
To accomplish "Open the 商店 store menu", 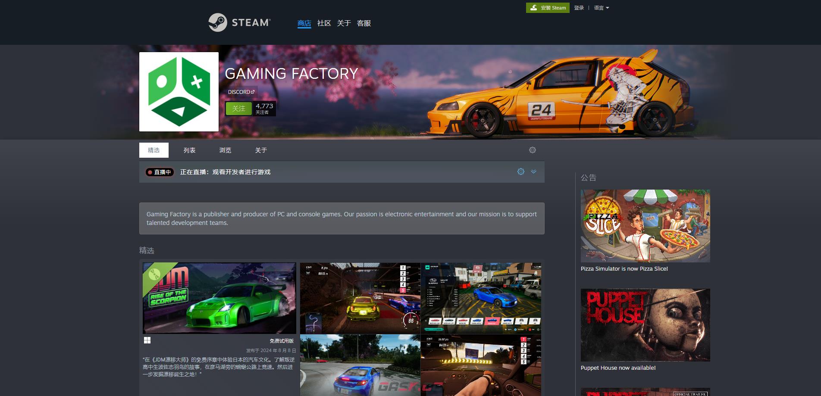I will (x=304, y=23).
